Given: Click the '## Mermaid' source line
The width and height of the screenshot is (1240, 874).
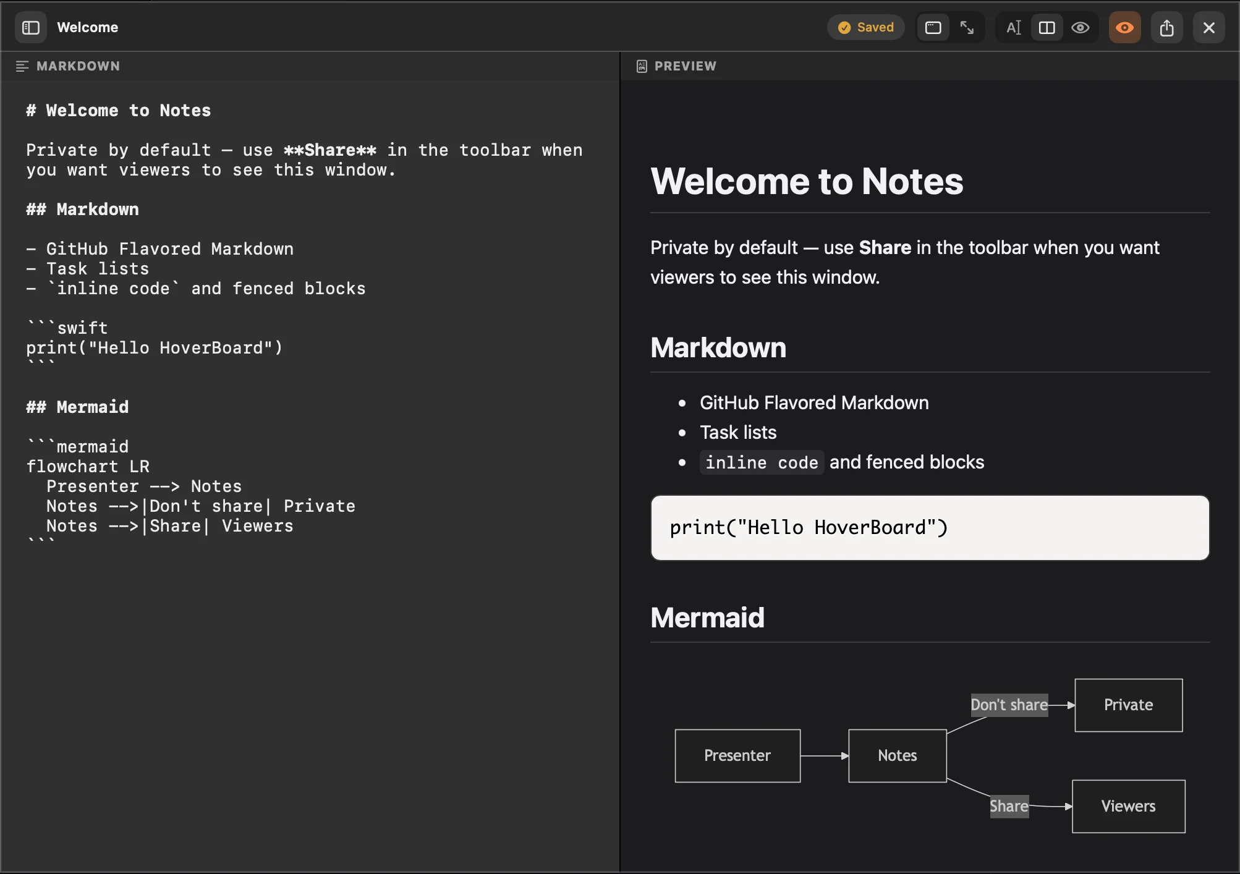Looking at the screenshot, I should tap(77, 407).
